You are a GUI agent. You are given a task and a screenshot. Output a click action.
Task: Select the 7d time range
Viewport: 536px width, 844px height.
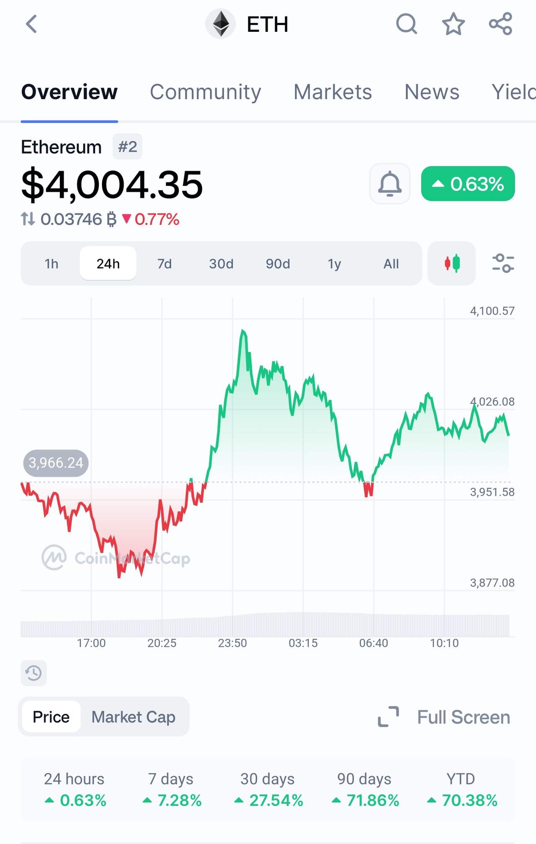click(x=165, y=264)
